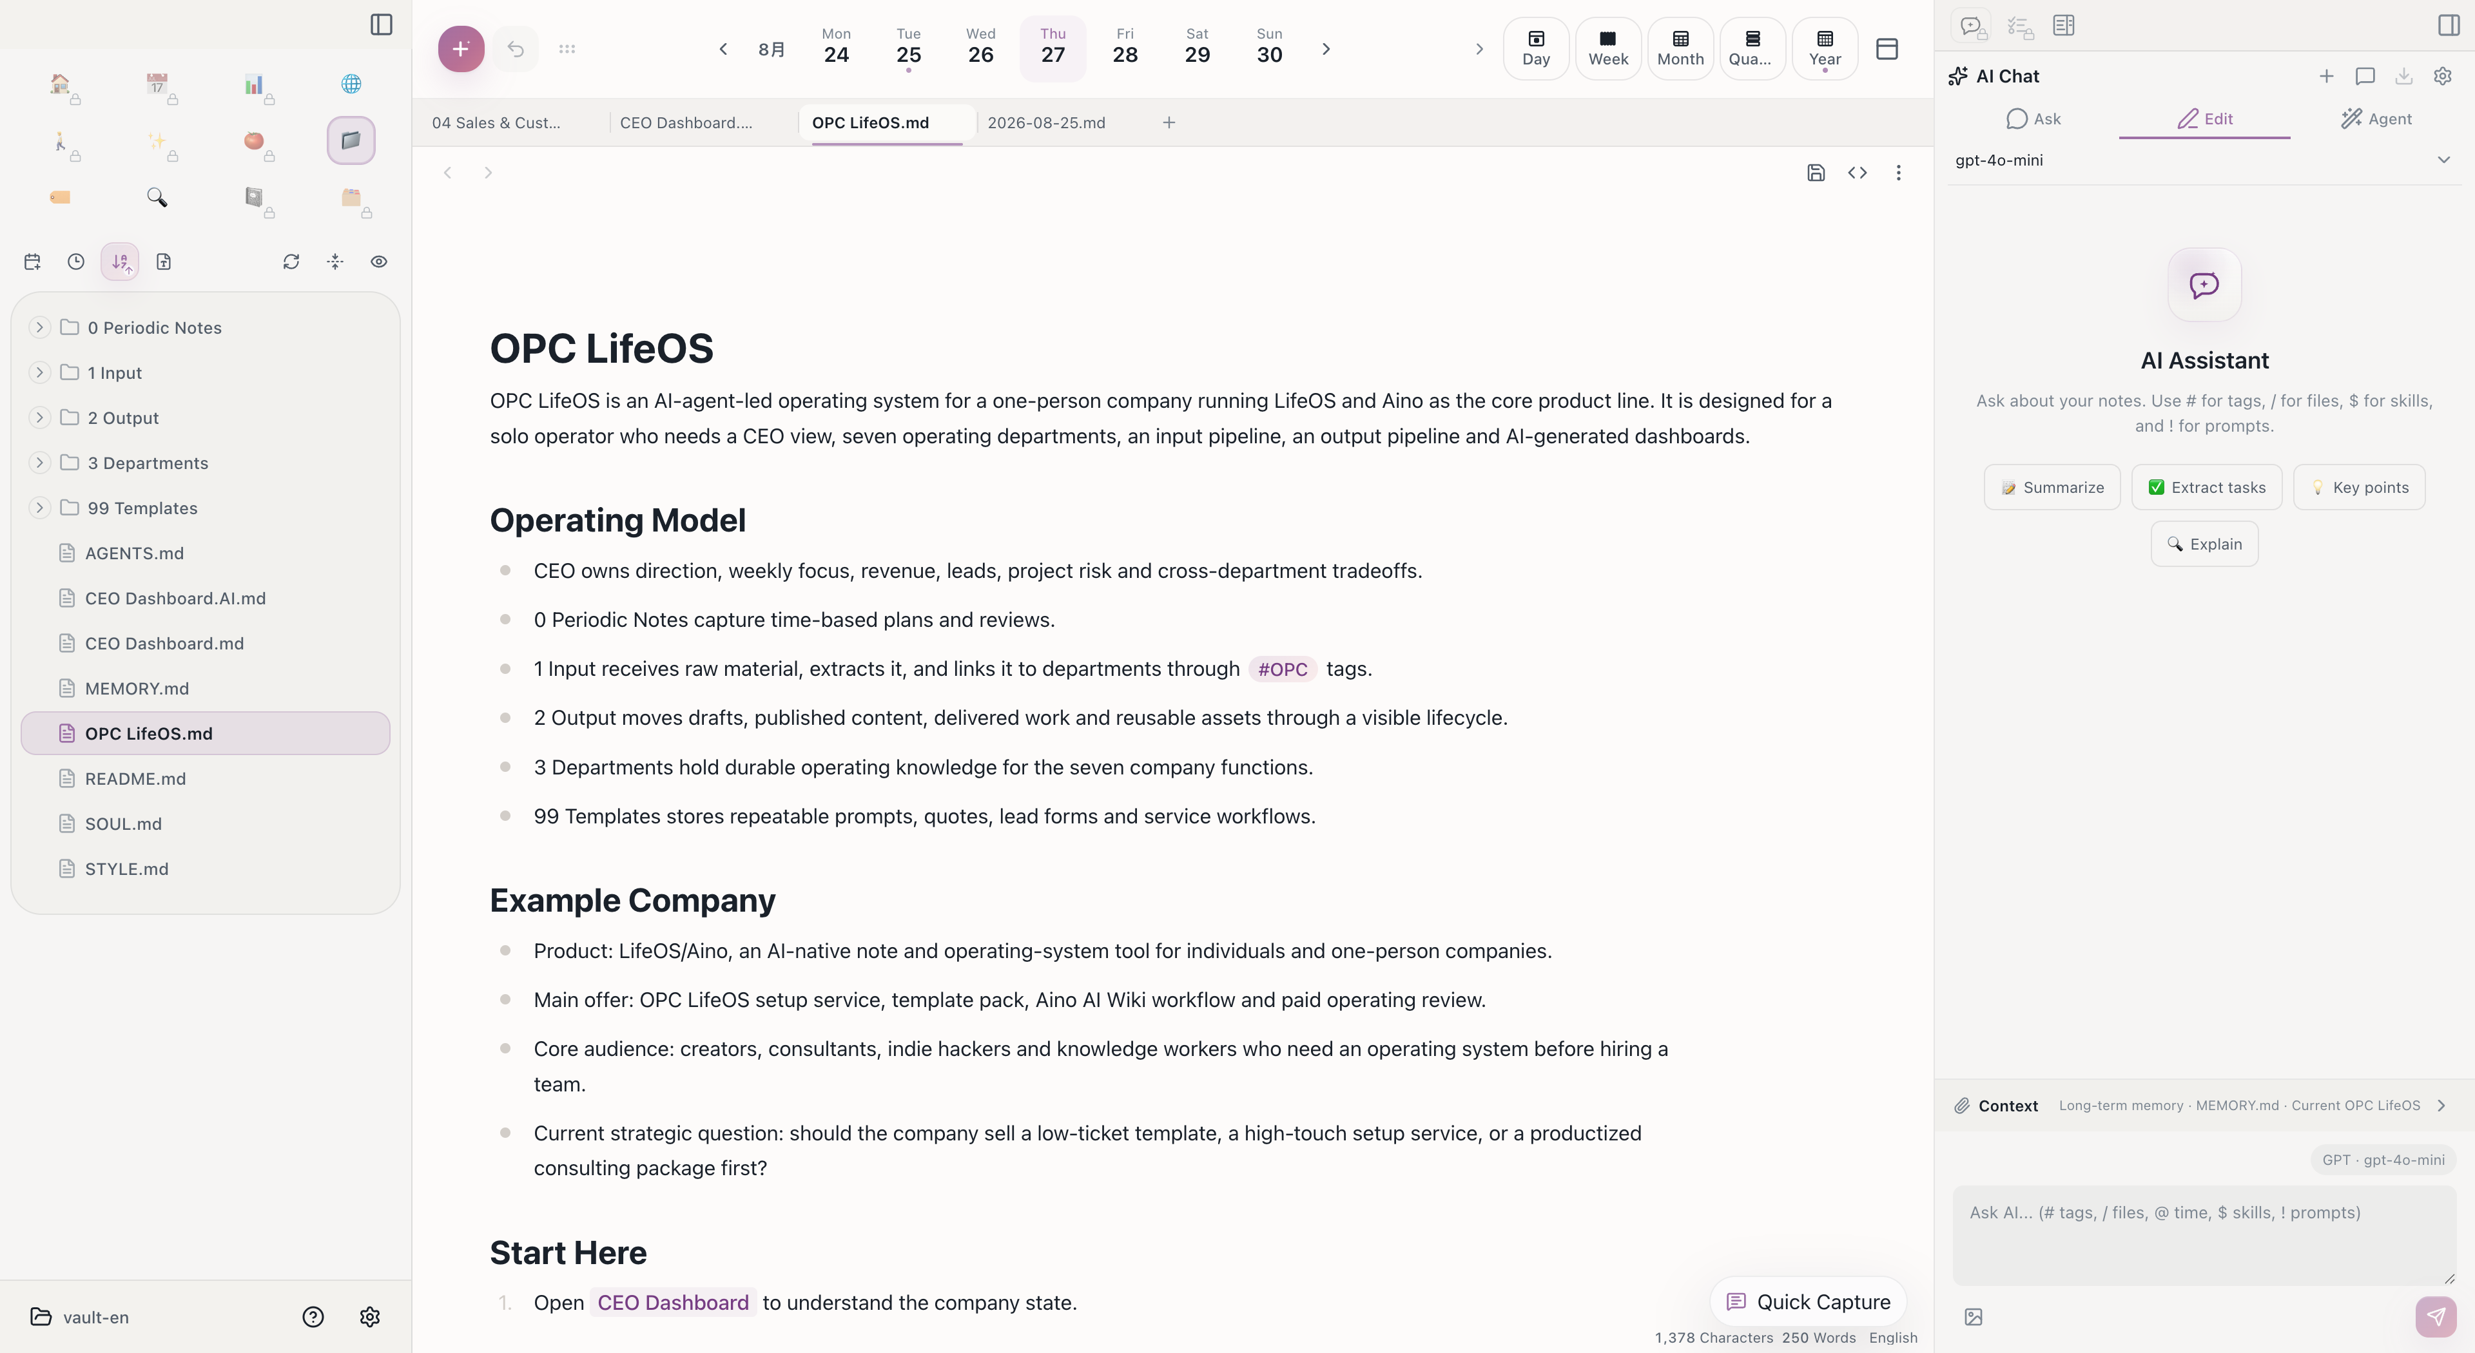This screenshot has height=1353, width=2475.
Task: Open the bar chart icon in sidebar
Action: pyautogui.click(x=254, y=84)
